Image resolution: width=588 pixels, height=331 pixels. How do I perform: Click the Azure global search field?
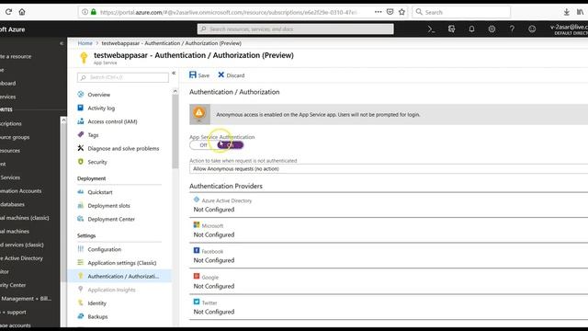click(296, 29)
